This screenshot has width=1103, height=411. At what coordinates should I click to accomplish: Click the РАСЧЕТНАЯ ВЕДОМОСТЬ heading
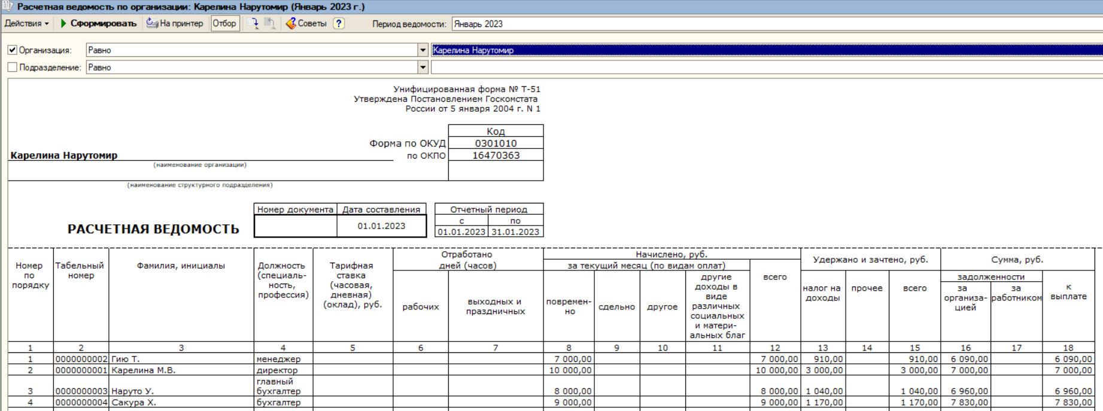[153, 229]
